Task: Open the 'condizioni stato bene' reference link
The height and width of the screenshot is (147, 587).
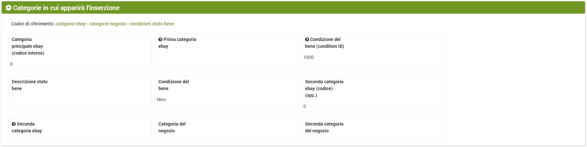Action: point(152,24)
